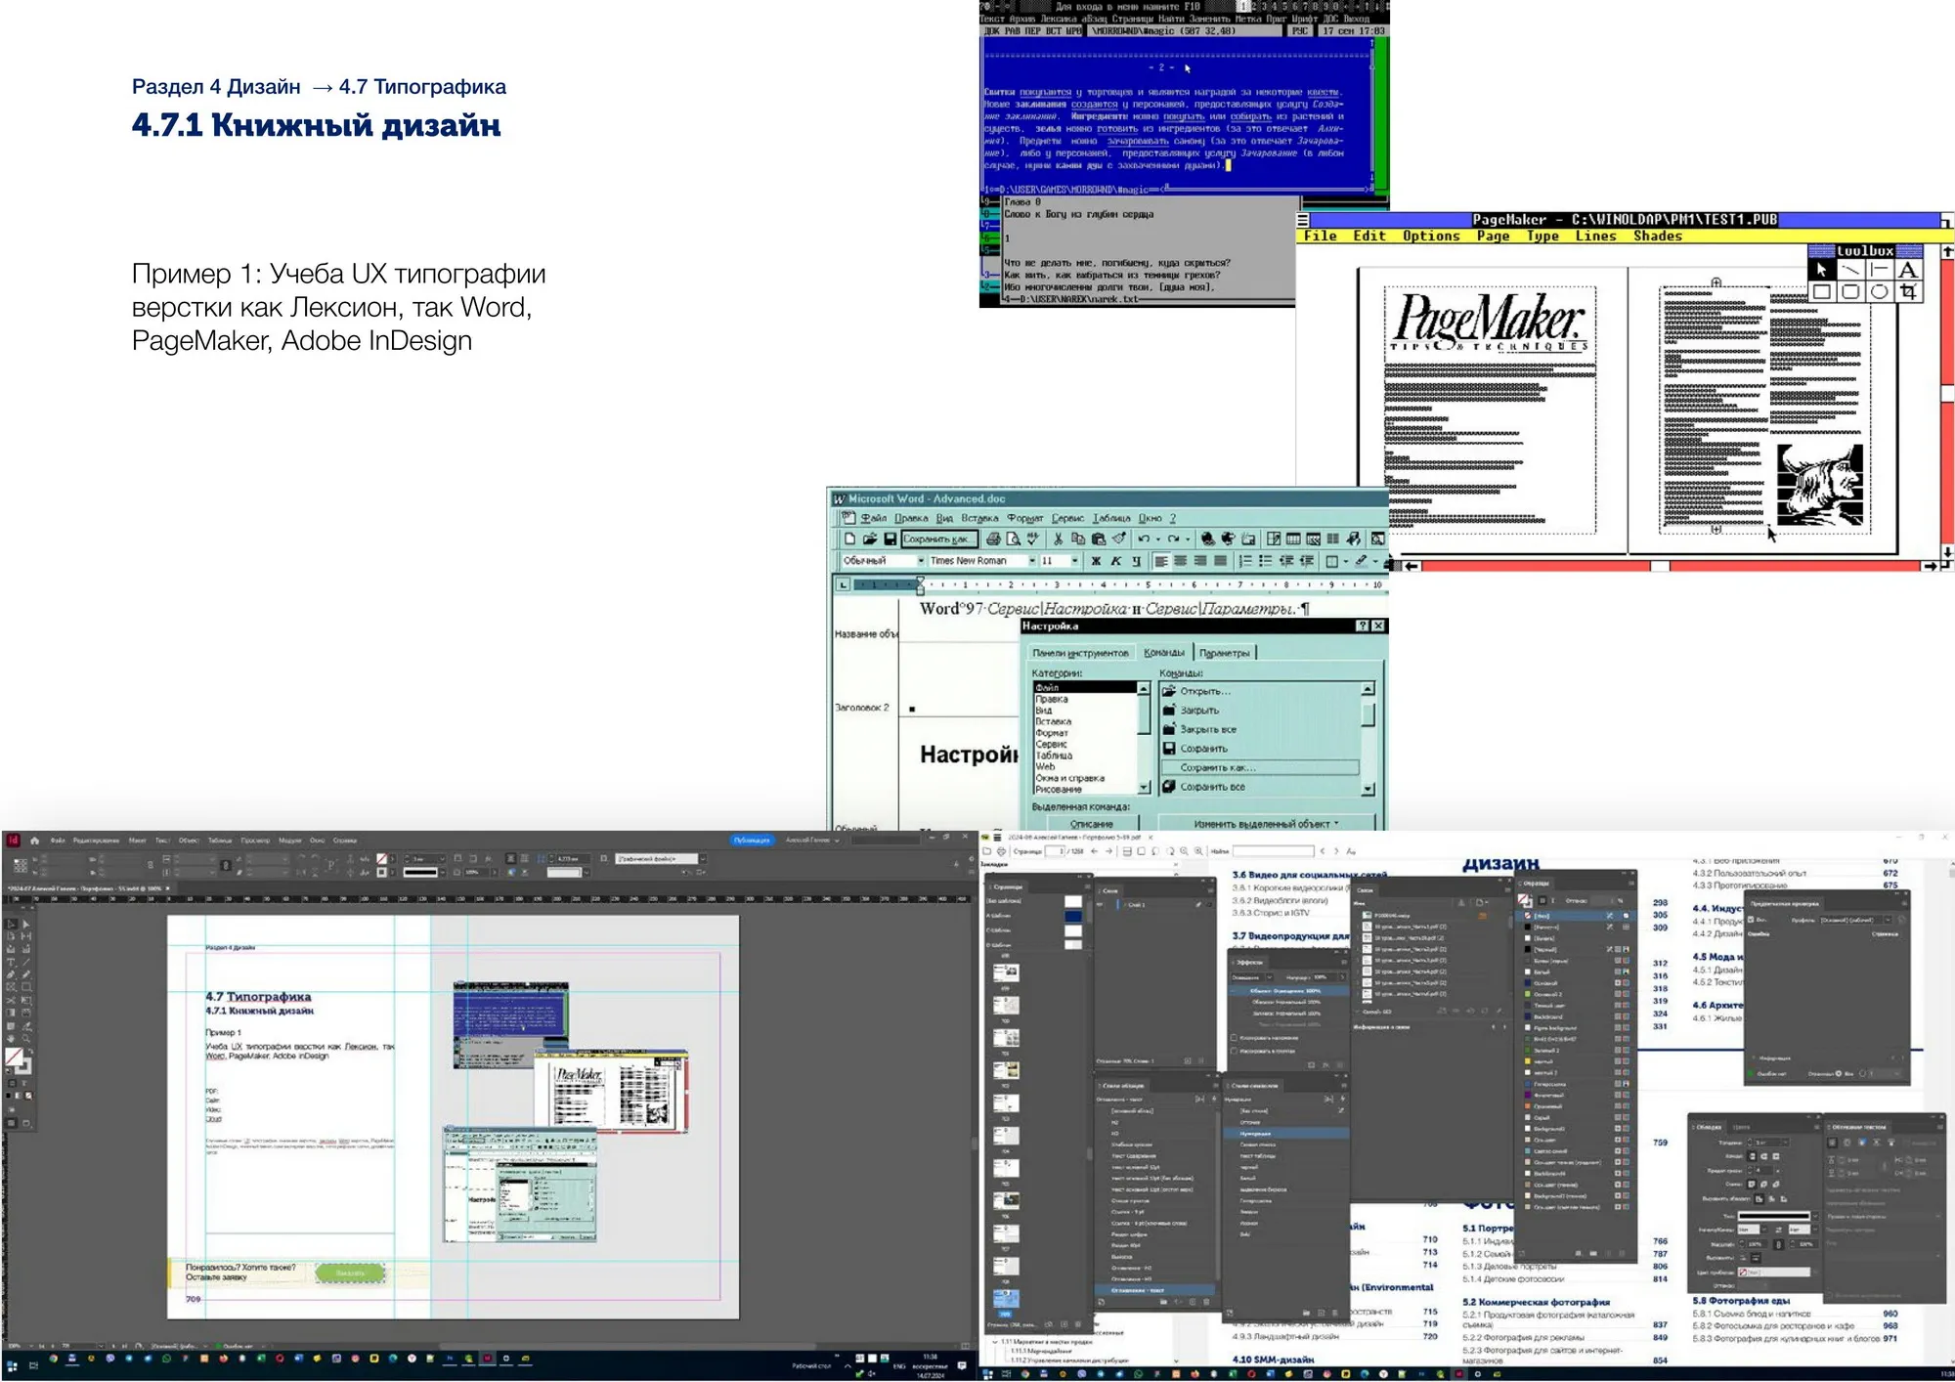Expand the Обычный style dropdown in Word
This screenshot has height=1382, width=1955.
920,561
